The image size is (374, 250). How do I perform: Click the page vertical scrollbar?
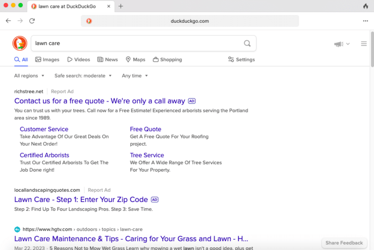pyautogui.click(x=372, y=49)
